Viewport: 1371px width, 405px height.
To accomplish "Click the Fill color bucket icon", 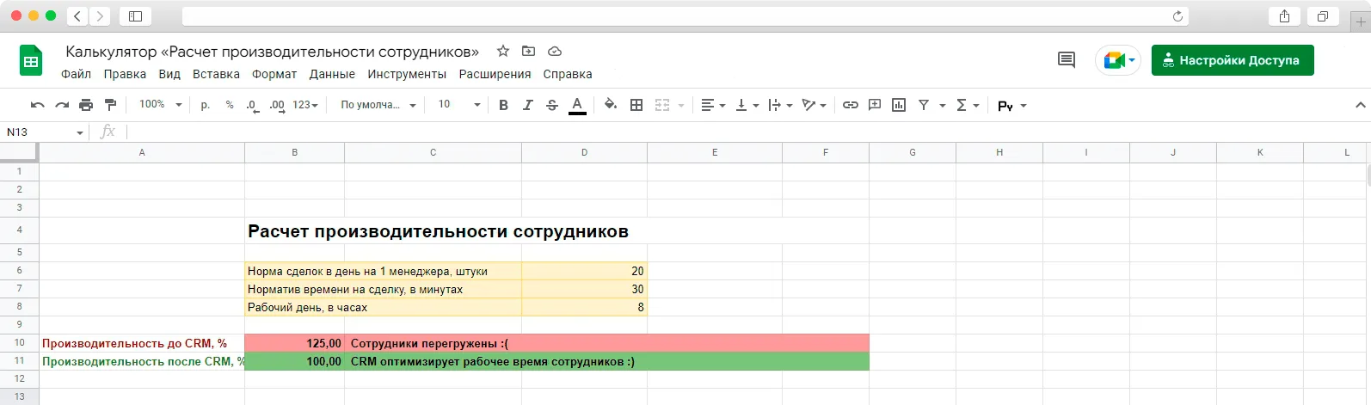I will point(611,105).
